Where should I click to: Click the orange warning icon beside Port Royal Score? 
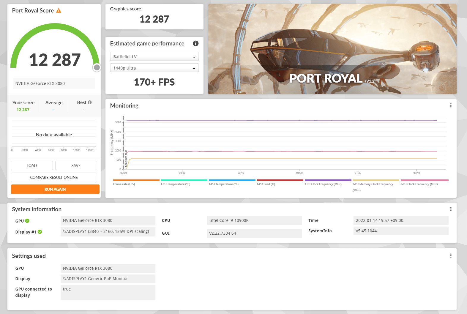pyautogui.click(x=59, y=11)
